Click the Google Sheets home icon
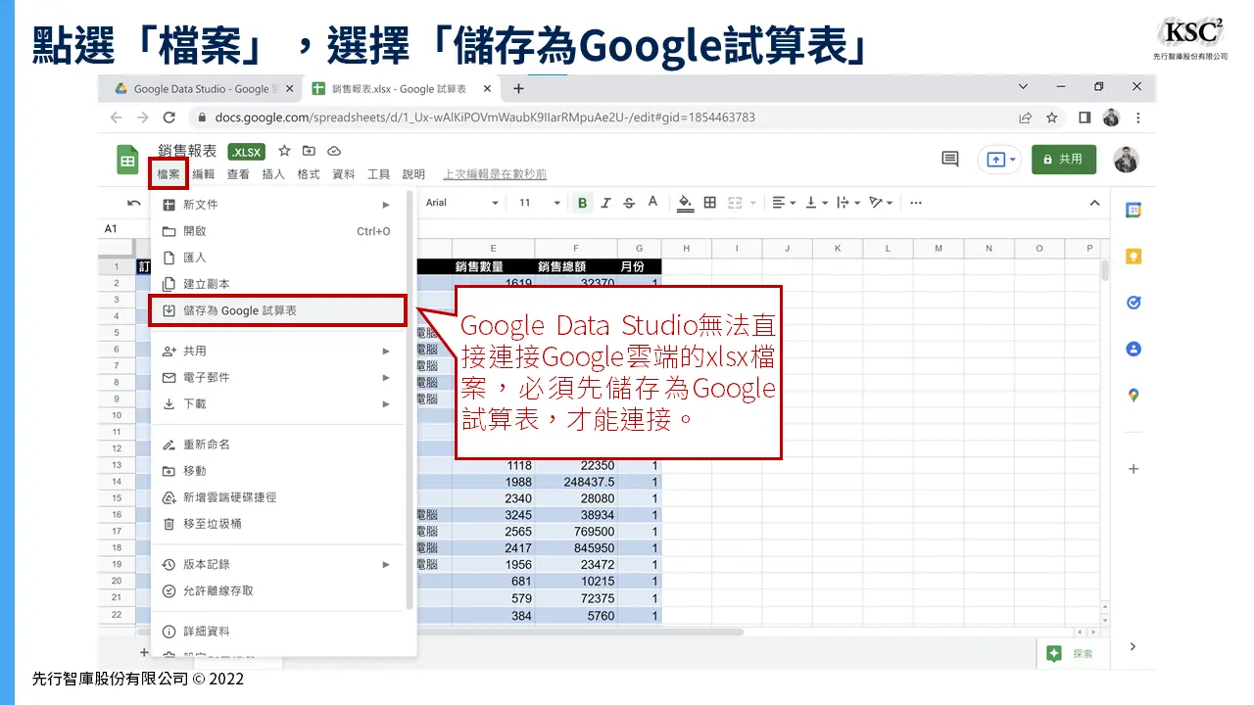The width and height of the screenshot is (1254, 705). [127, 160]
